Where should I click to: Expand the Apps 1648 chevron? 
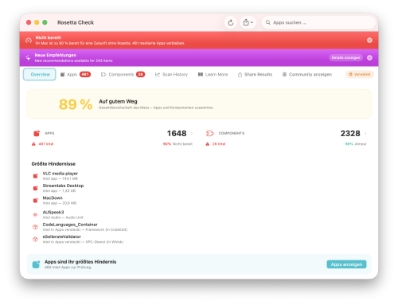pyautogui.click(x=192, y=133)
